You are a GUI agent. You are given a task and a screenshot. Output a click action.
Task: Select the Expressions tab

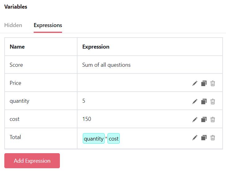coord(48,25)
